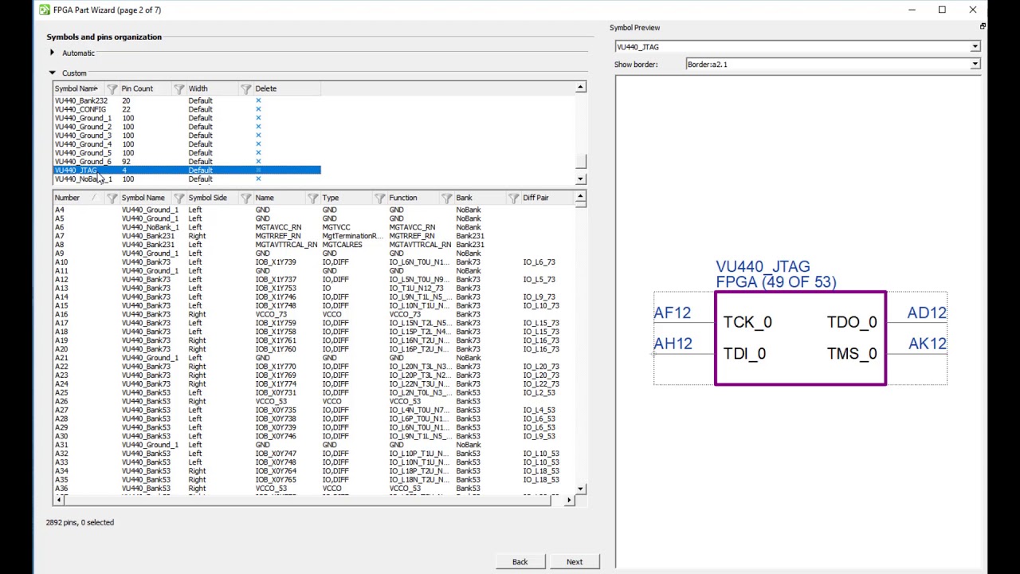The image size is (1020, 574).
Task: Undock the Symbol Preview panel
Action: (x=983, y=27)
